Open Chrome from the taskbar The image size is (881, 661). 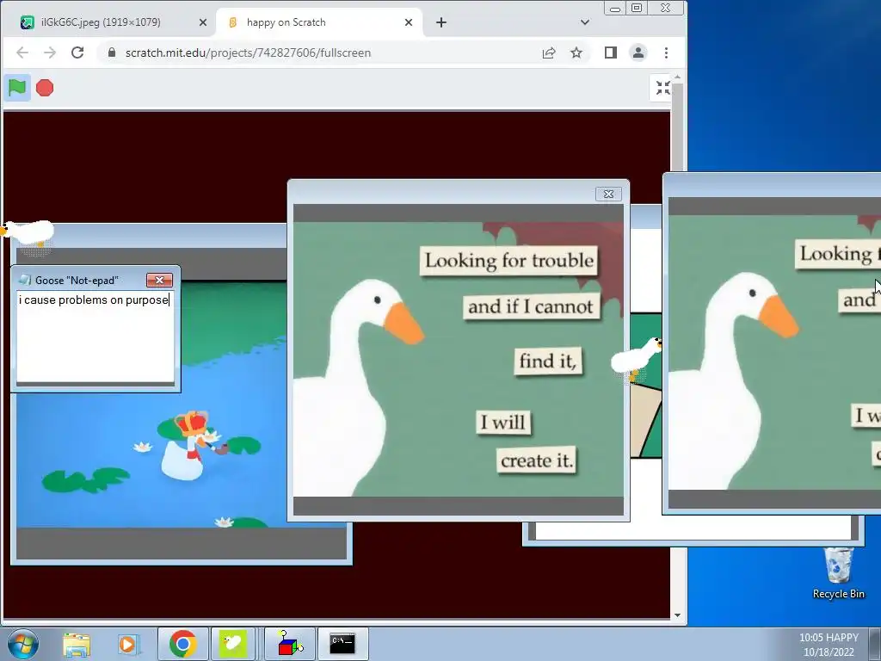(182, 644)
